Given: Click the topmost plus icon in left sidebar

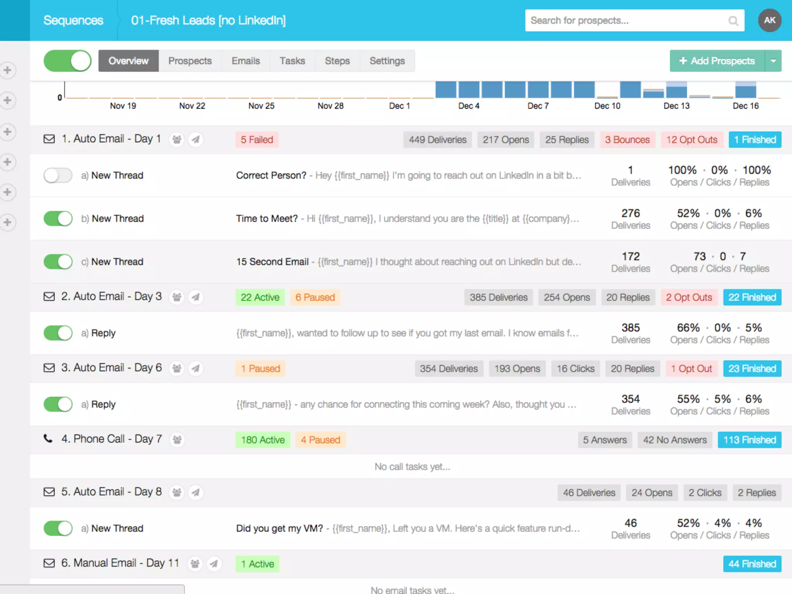Looking at the screenshot, I should point(7,70).
